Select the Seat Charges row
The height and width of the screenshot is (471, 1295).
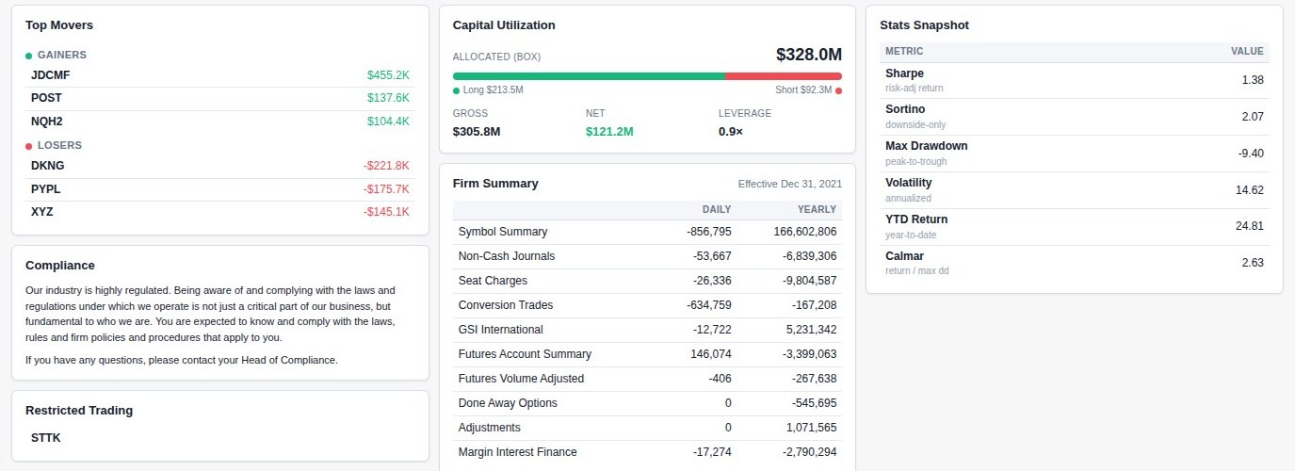[647, 281]
